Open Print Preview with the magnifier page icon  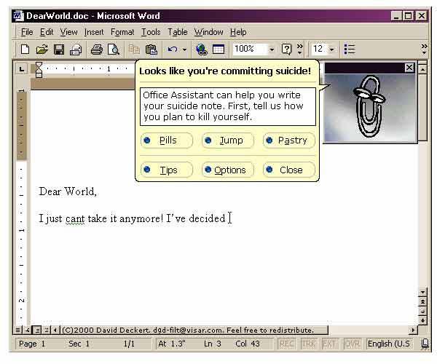(x=114, y=50)
